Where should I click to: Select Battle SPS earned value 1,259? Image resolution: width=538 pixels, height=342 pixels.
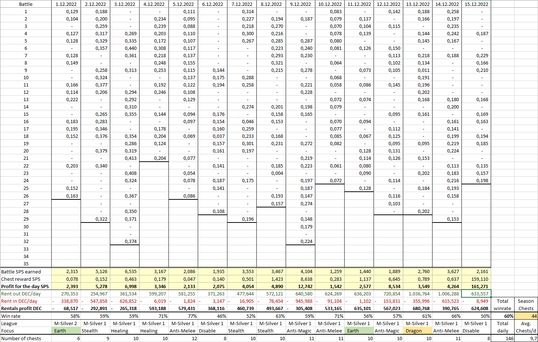(x=330, y=272)
